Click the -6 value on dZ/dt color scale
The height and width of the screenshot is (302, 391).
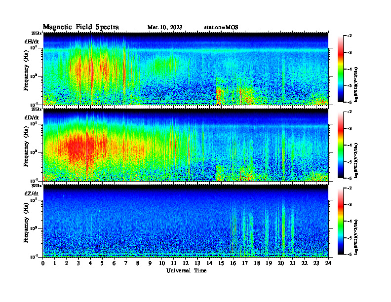click(x=350, y=254)
